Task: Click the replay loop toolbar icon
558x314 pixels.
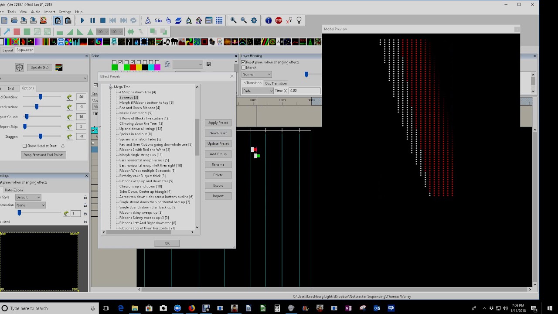Action: click(133, 20)
